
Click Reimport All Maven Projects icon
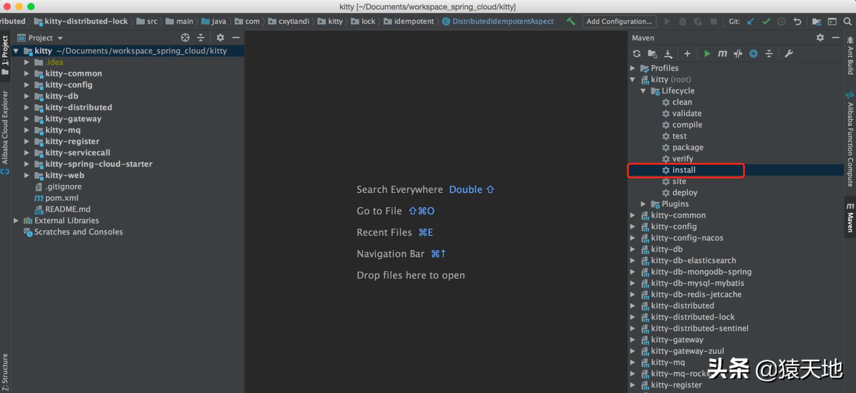[637, 54]
